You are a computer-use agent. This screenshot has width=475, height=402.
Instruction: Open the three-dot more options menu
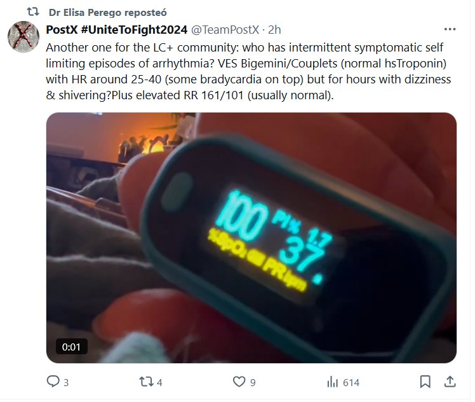pyautogui.click(x=450, y=29)
